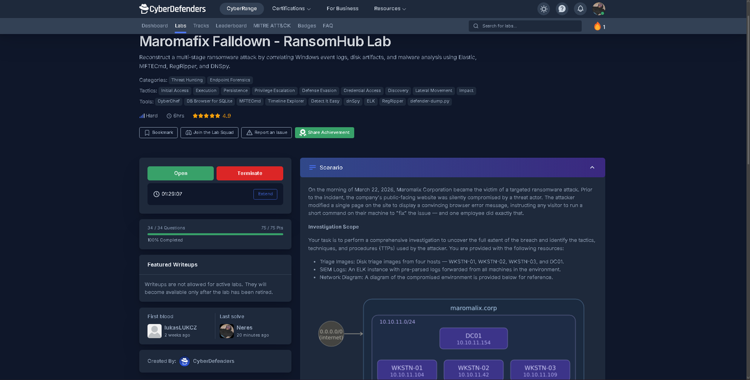Expand the Resources dropdown
The height and width of the screenshot is (380, 750).
click(x=390, y=9)
